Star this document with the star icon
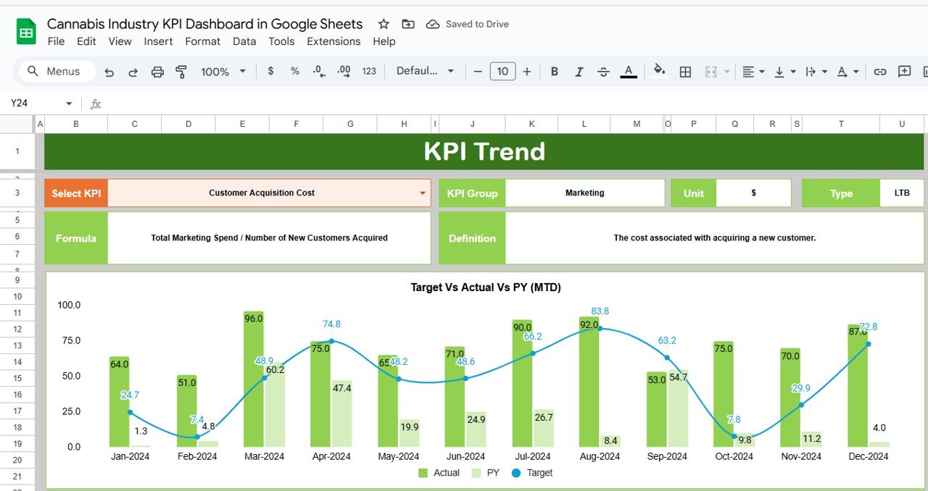 [384, 24]
